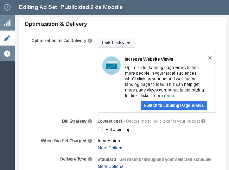229x170 pixels.
Task: Expand More Options under When You Get Charged
Action: coord(110,148)
